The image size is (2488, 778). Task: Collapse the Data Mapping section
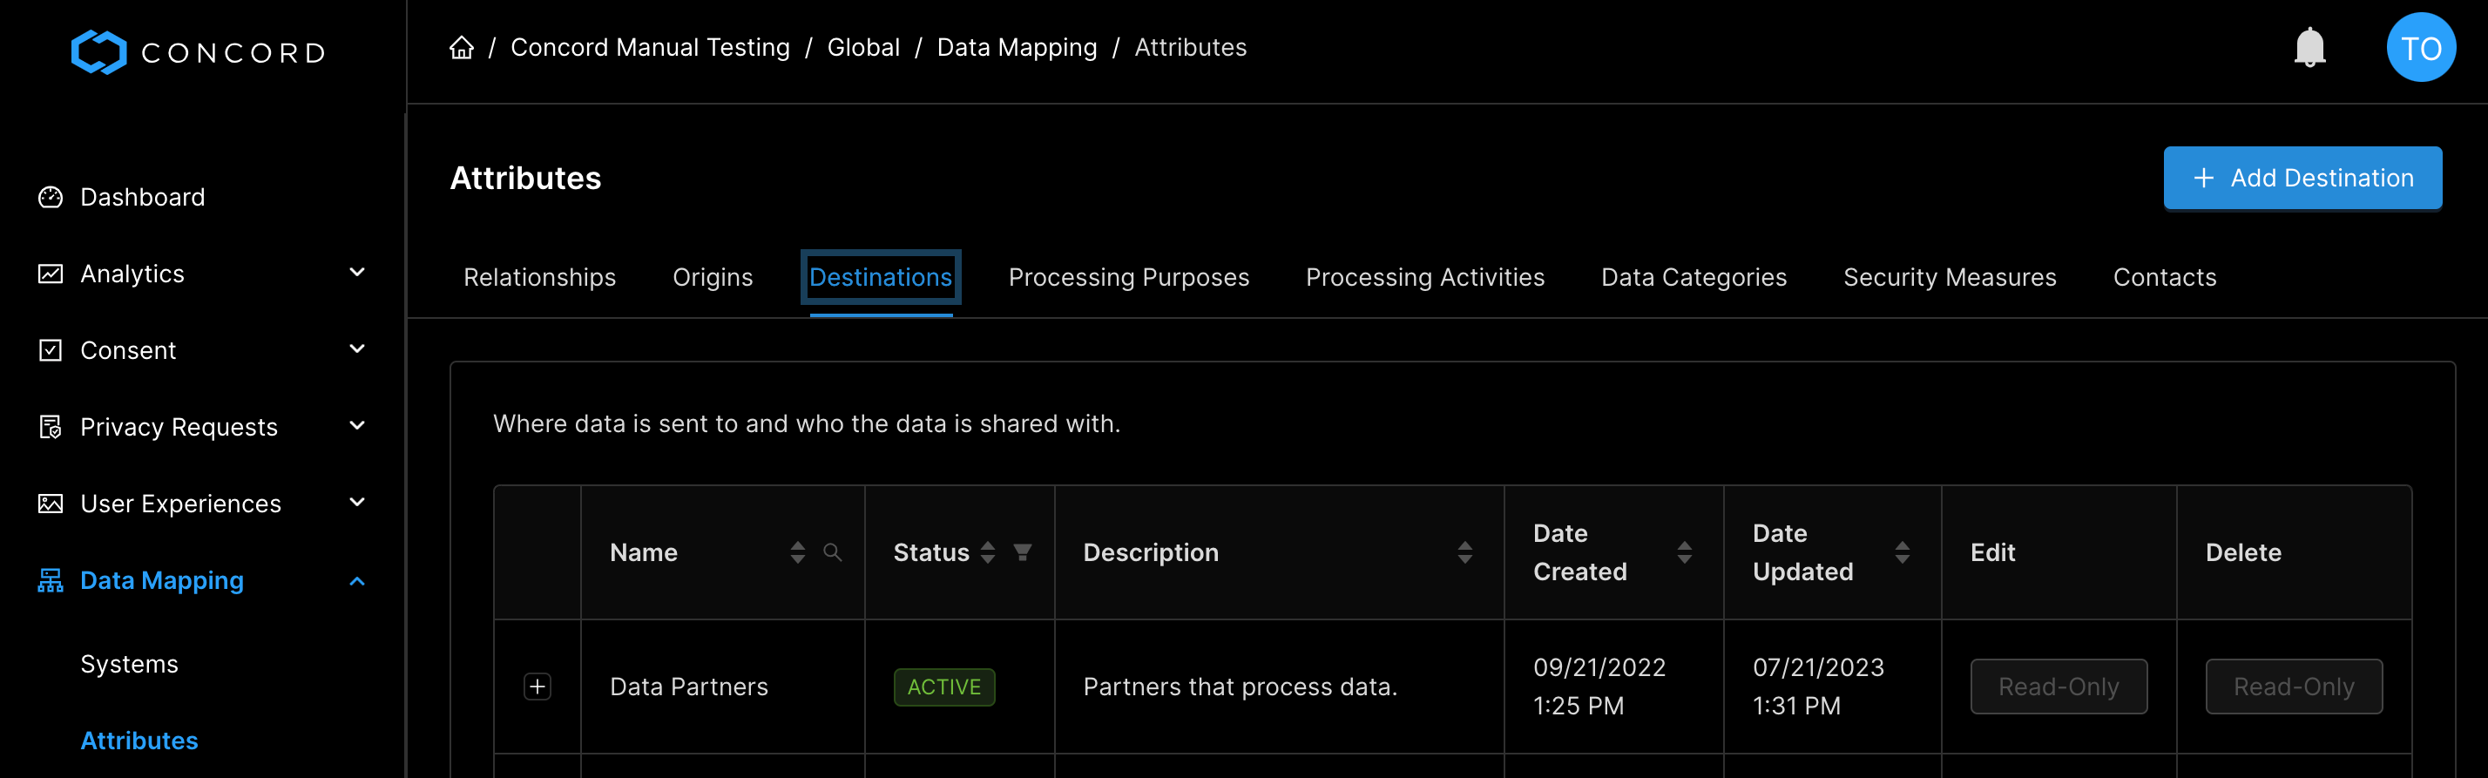pyautogui.click(x=356, y=581)
